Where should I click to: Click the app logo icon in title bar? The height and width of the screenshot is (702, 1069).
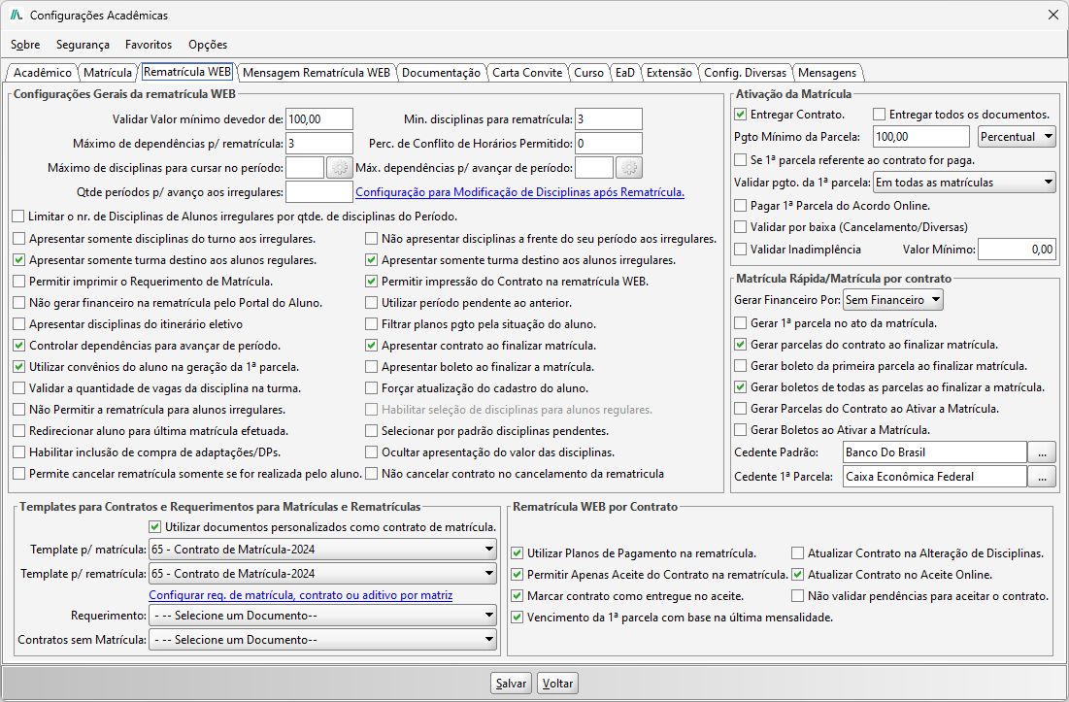[x=17, y=15]
